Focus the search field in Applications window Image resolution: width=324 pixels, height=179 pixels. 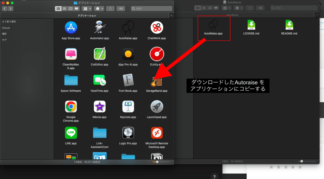tap(152, 9)
